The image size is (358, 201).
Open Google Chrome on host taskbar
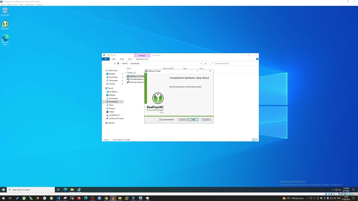106,198
